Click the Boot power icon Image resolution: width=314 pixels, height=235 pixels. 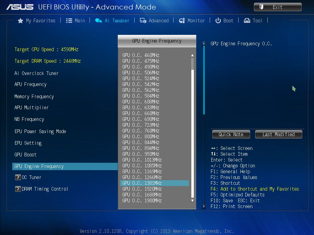click(218, 21)
